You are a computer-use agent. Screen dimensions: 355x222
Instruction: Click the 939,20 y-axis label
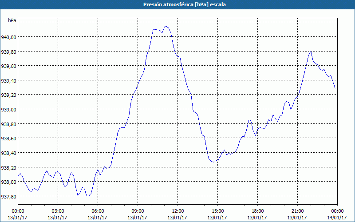point(8,95)
